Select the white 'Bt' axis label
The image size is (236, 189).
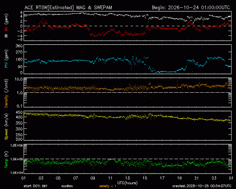tap(6, 36)
